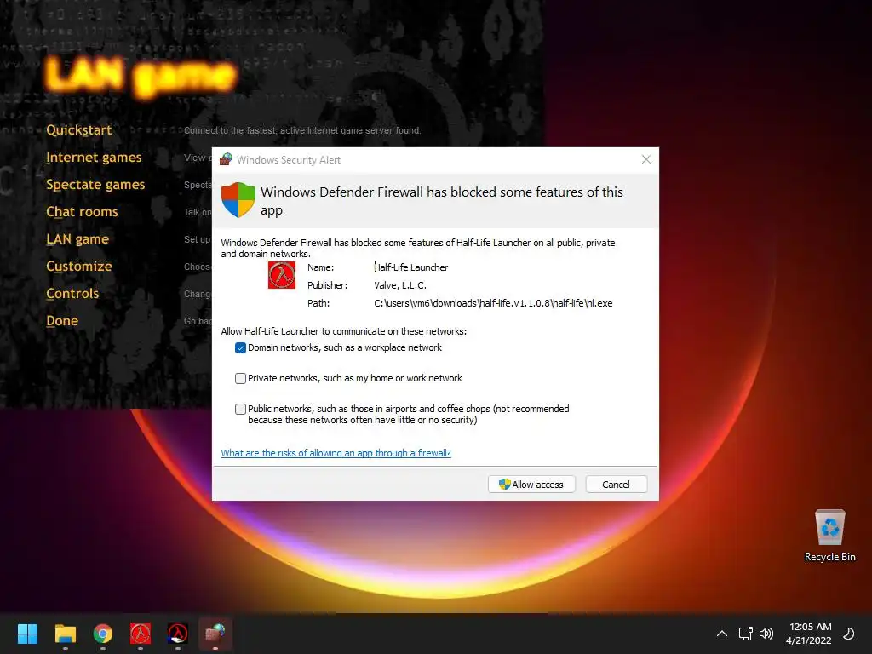Open File Explorer from taskbar
872x654 pixels.
pyautogui.click(x=65, y=634)
